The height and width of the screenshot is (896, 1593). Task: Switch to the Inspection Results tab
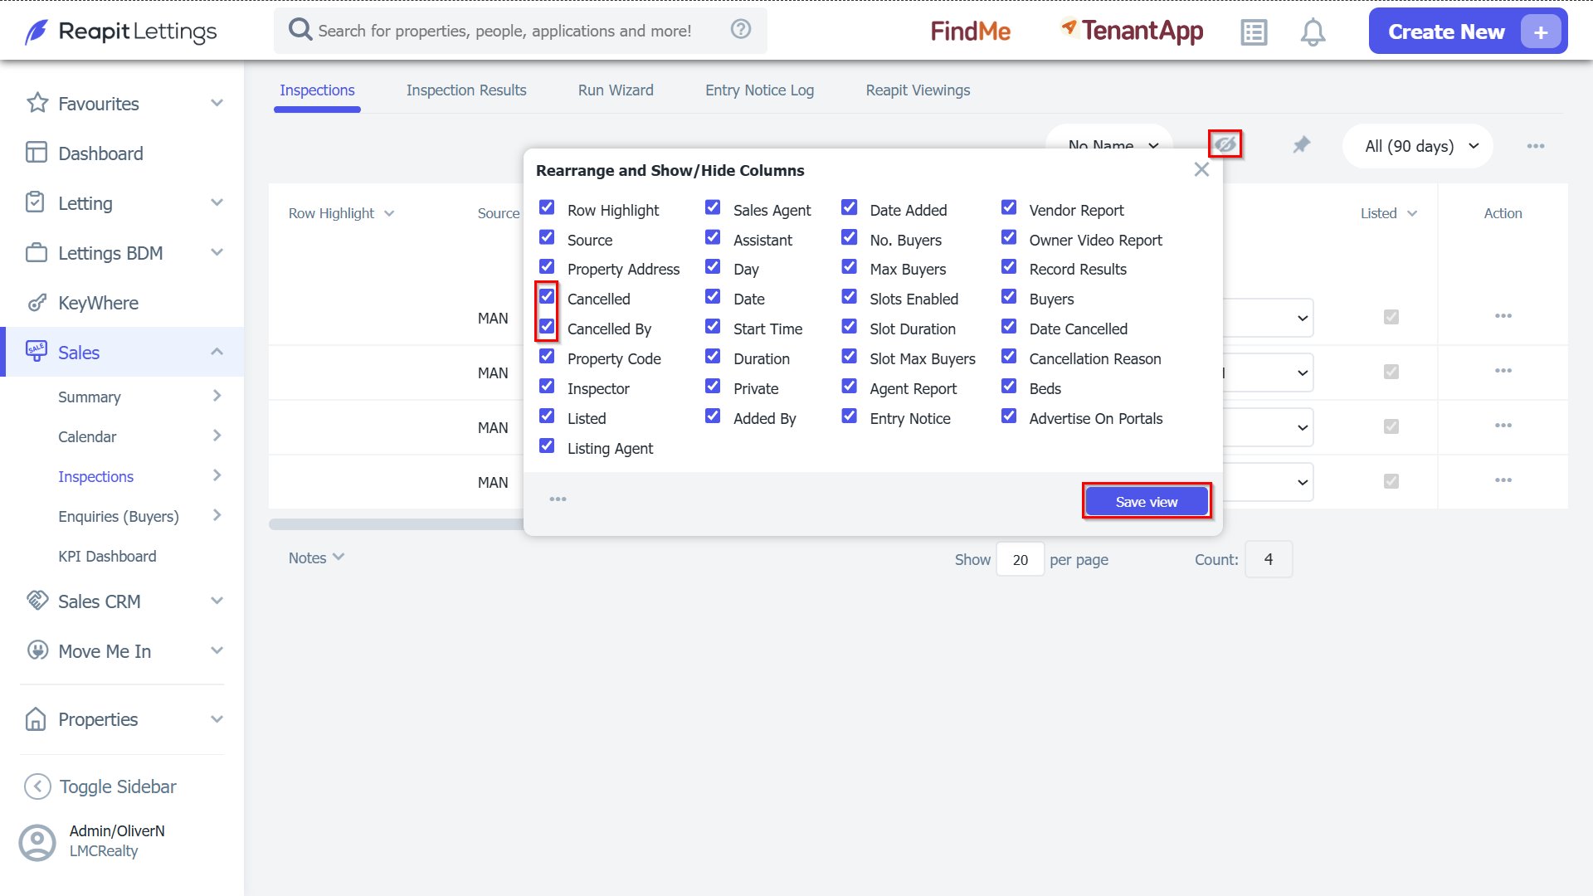pos(466,90)
